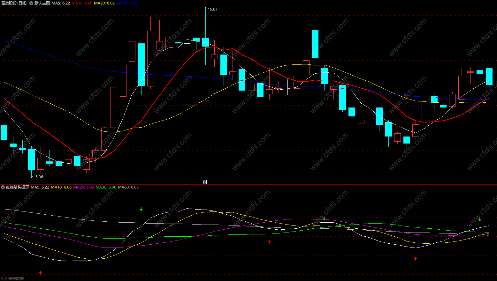The height and width of the screenshot is (281, 497).
Task: Open the dropdown beside 默认主图 main chart
Action: [31, 3]
